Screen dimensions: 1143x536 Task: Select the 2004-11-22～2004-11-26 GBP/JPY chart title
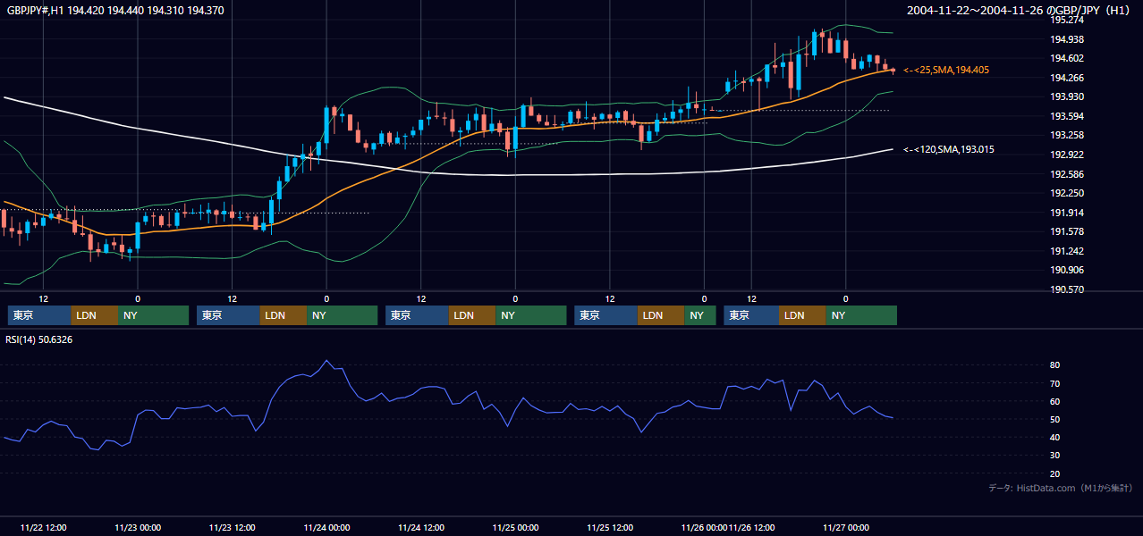pyautogui.click(x=1019, y=11)
